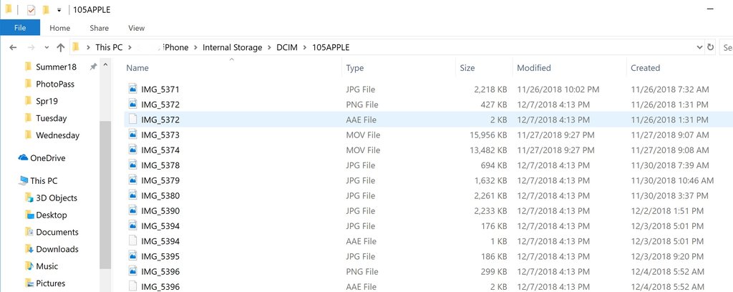733x292 pixels.
Task: Go back with the back arrow
Action: pos(13,47)
